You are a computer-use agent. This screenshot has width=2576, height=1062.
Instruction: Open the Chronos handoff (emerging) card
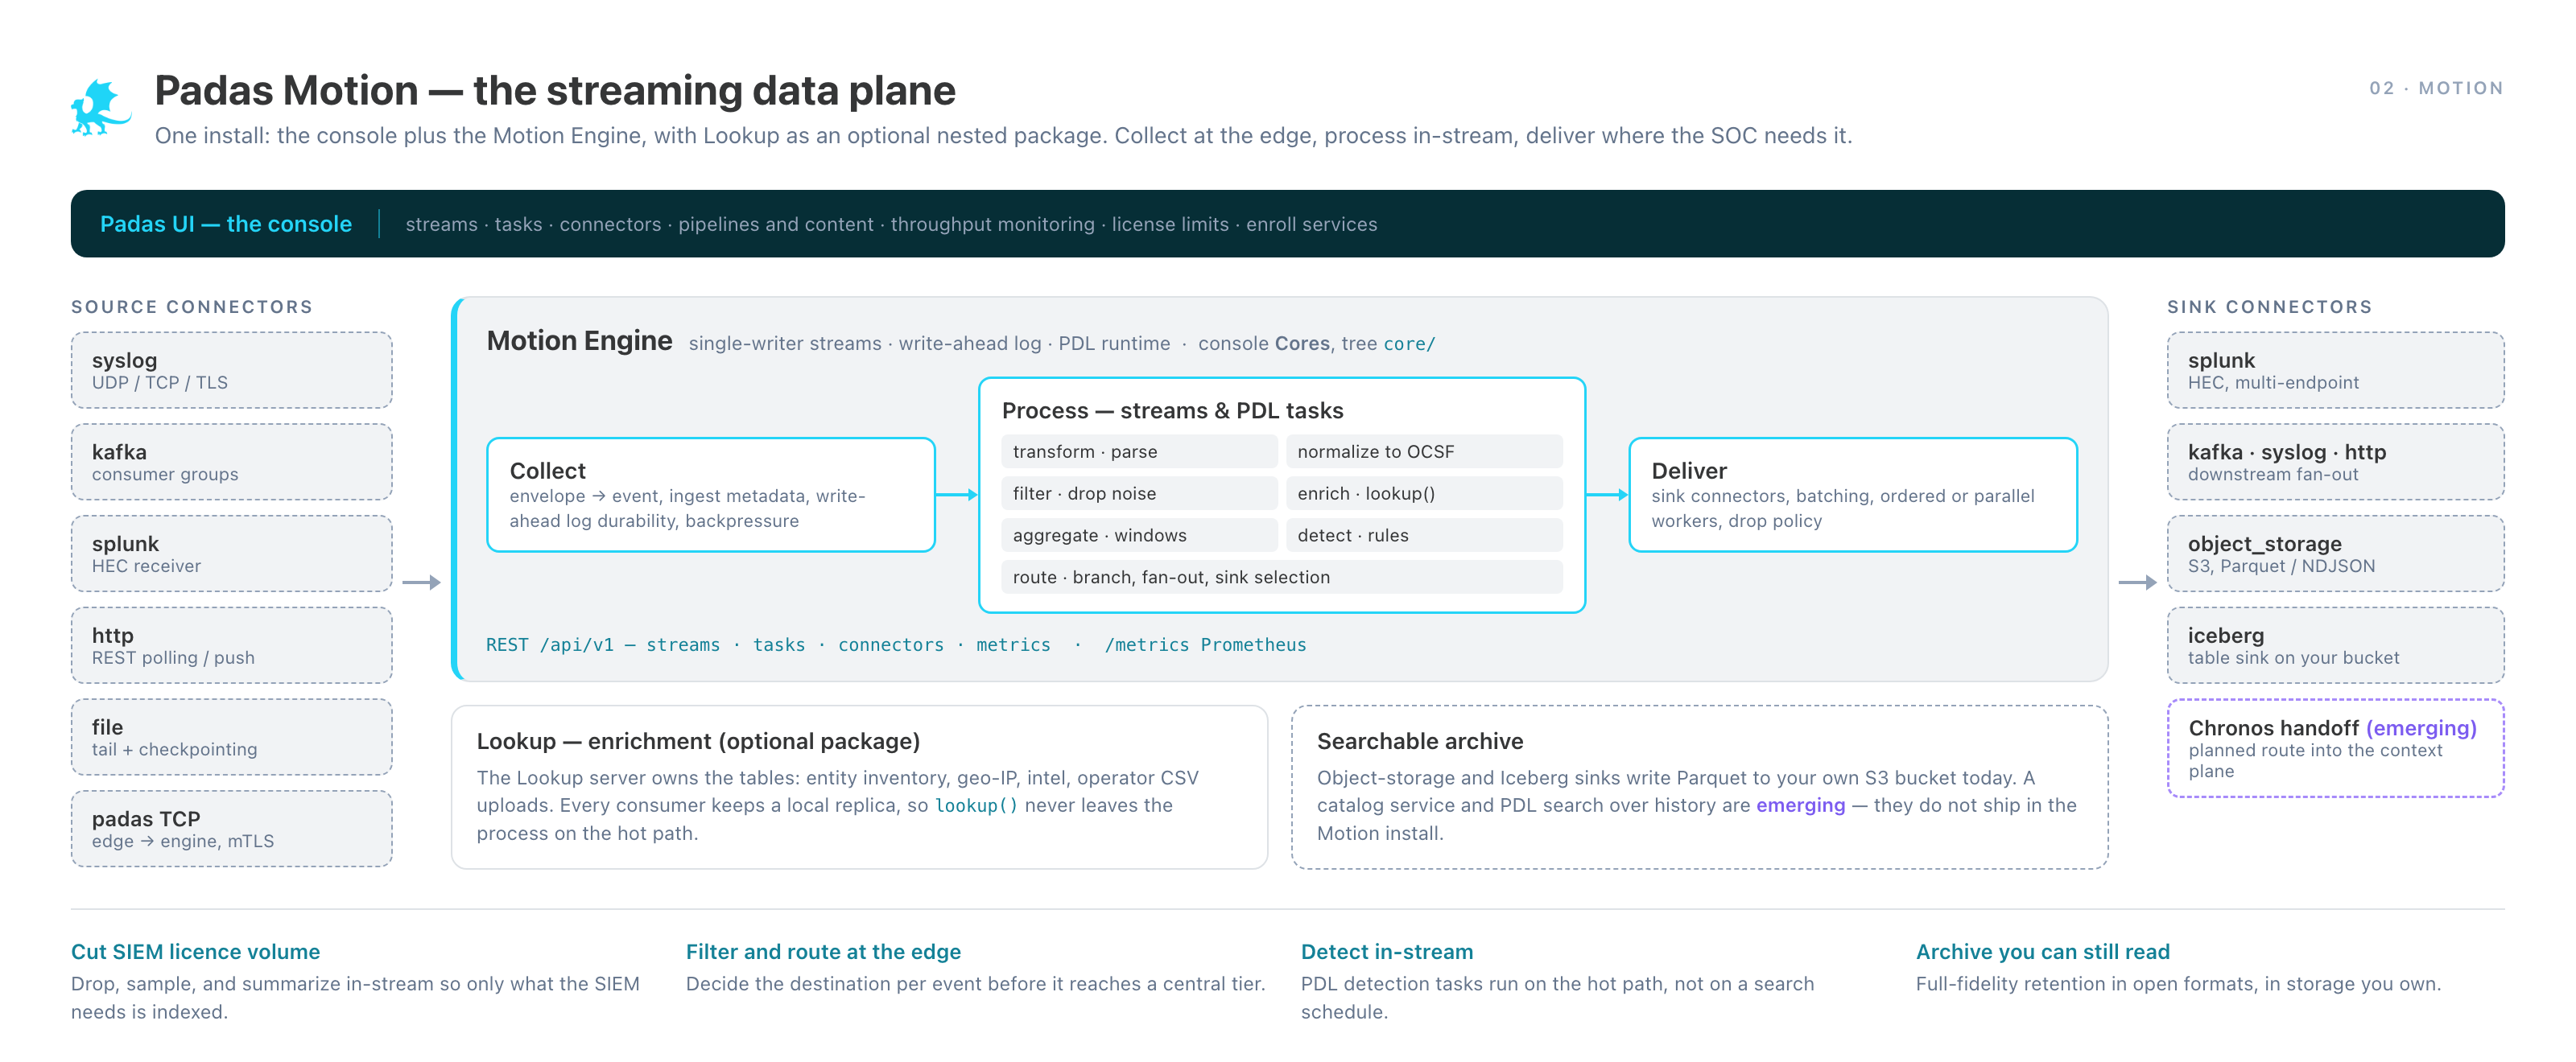click(x=2335, y=748)
